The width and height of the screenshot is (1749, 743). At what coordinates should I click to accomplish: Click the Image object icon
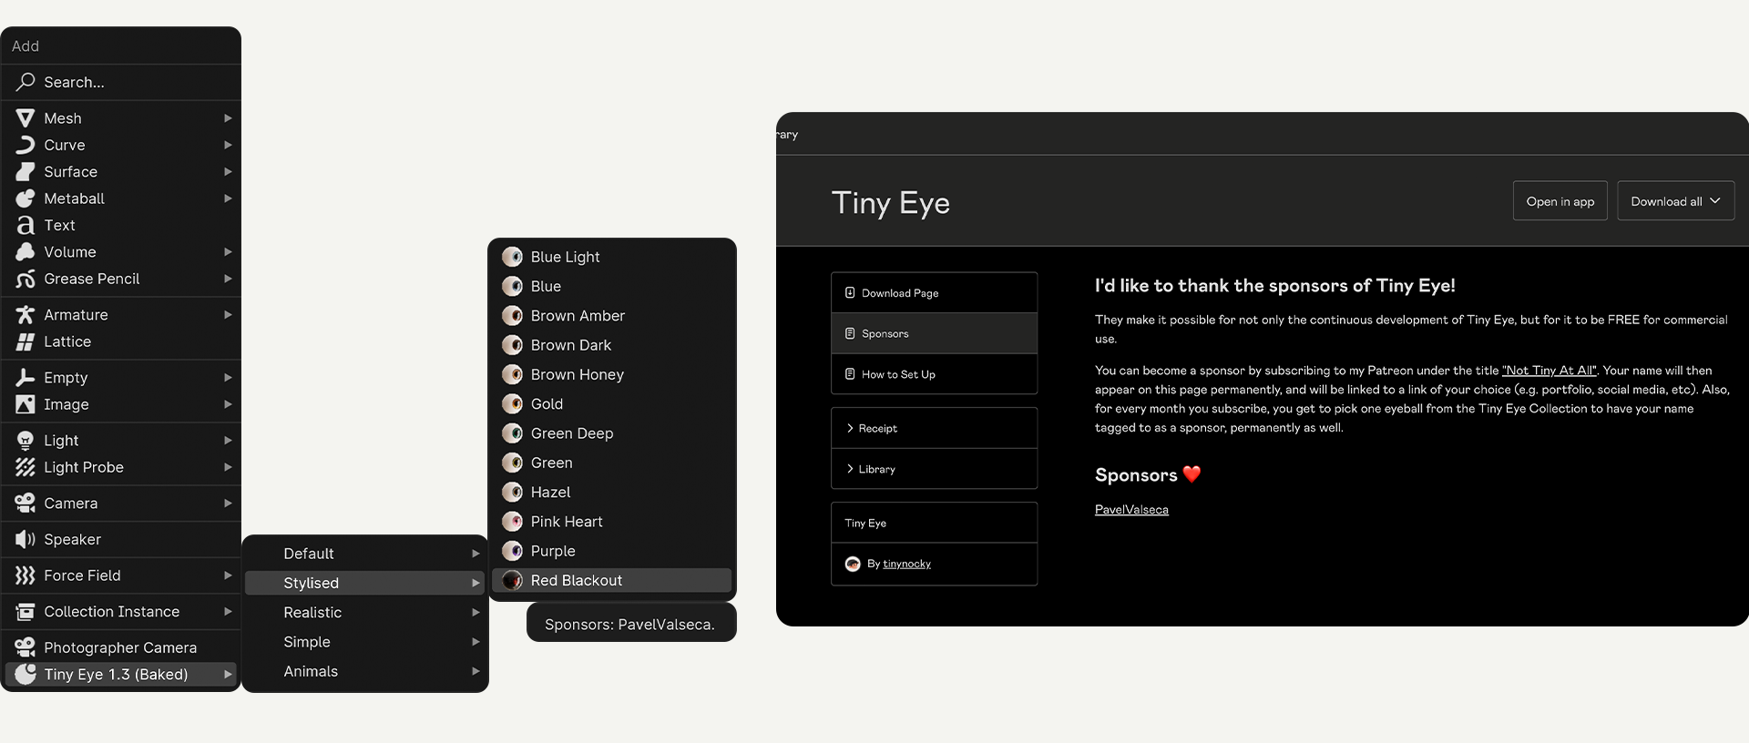click(26, 404)
